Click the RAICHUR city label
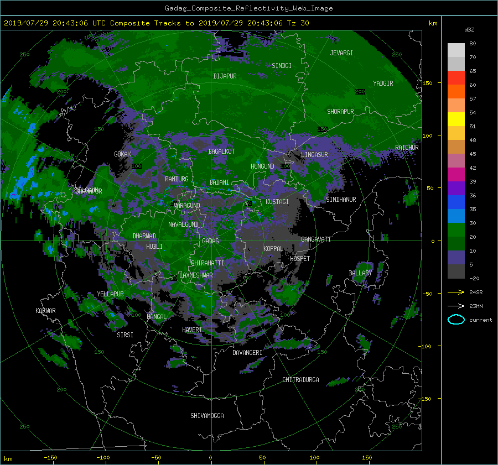The width and height of the screenshot is (498, 465). [x=407, y=148]
